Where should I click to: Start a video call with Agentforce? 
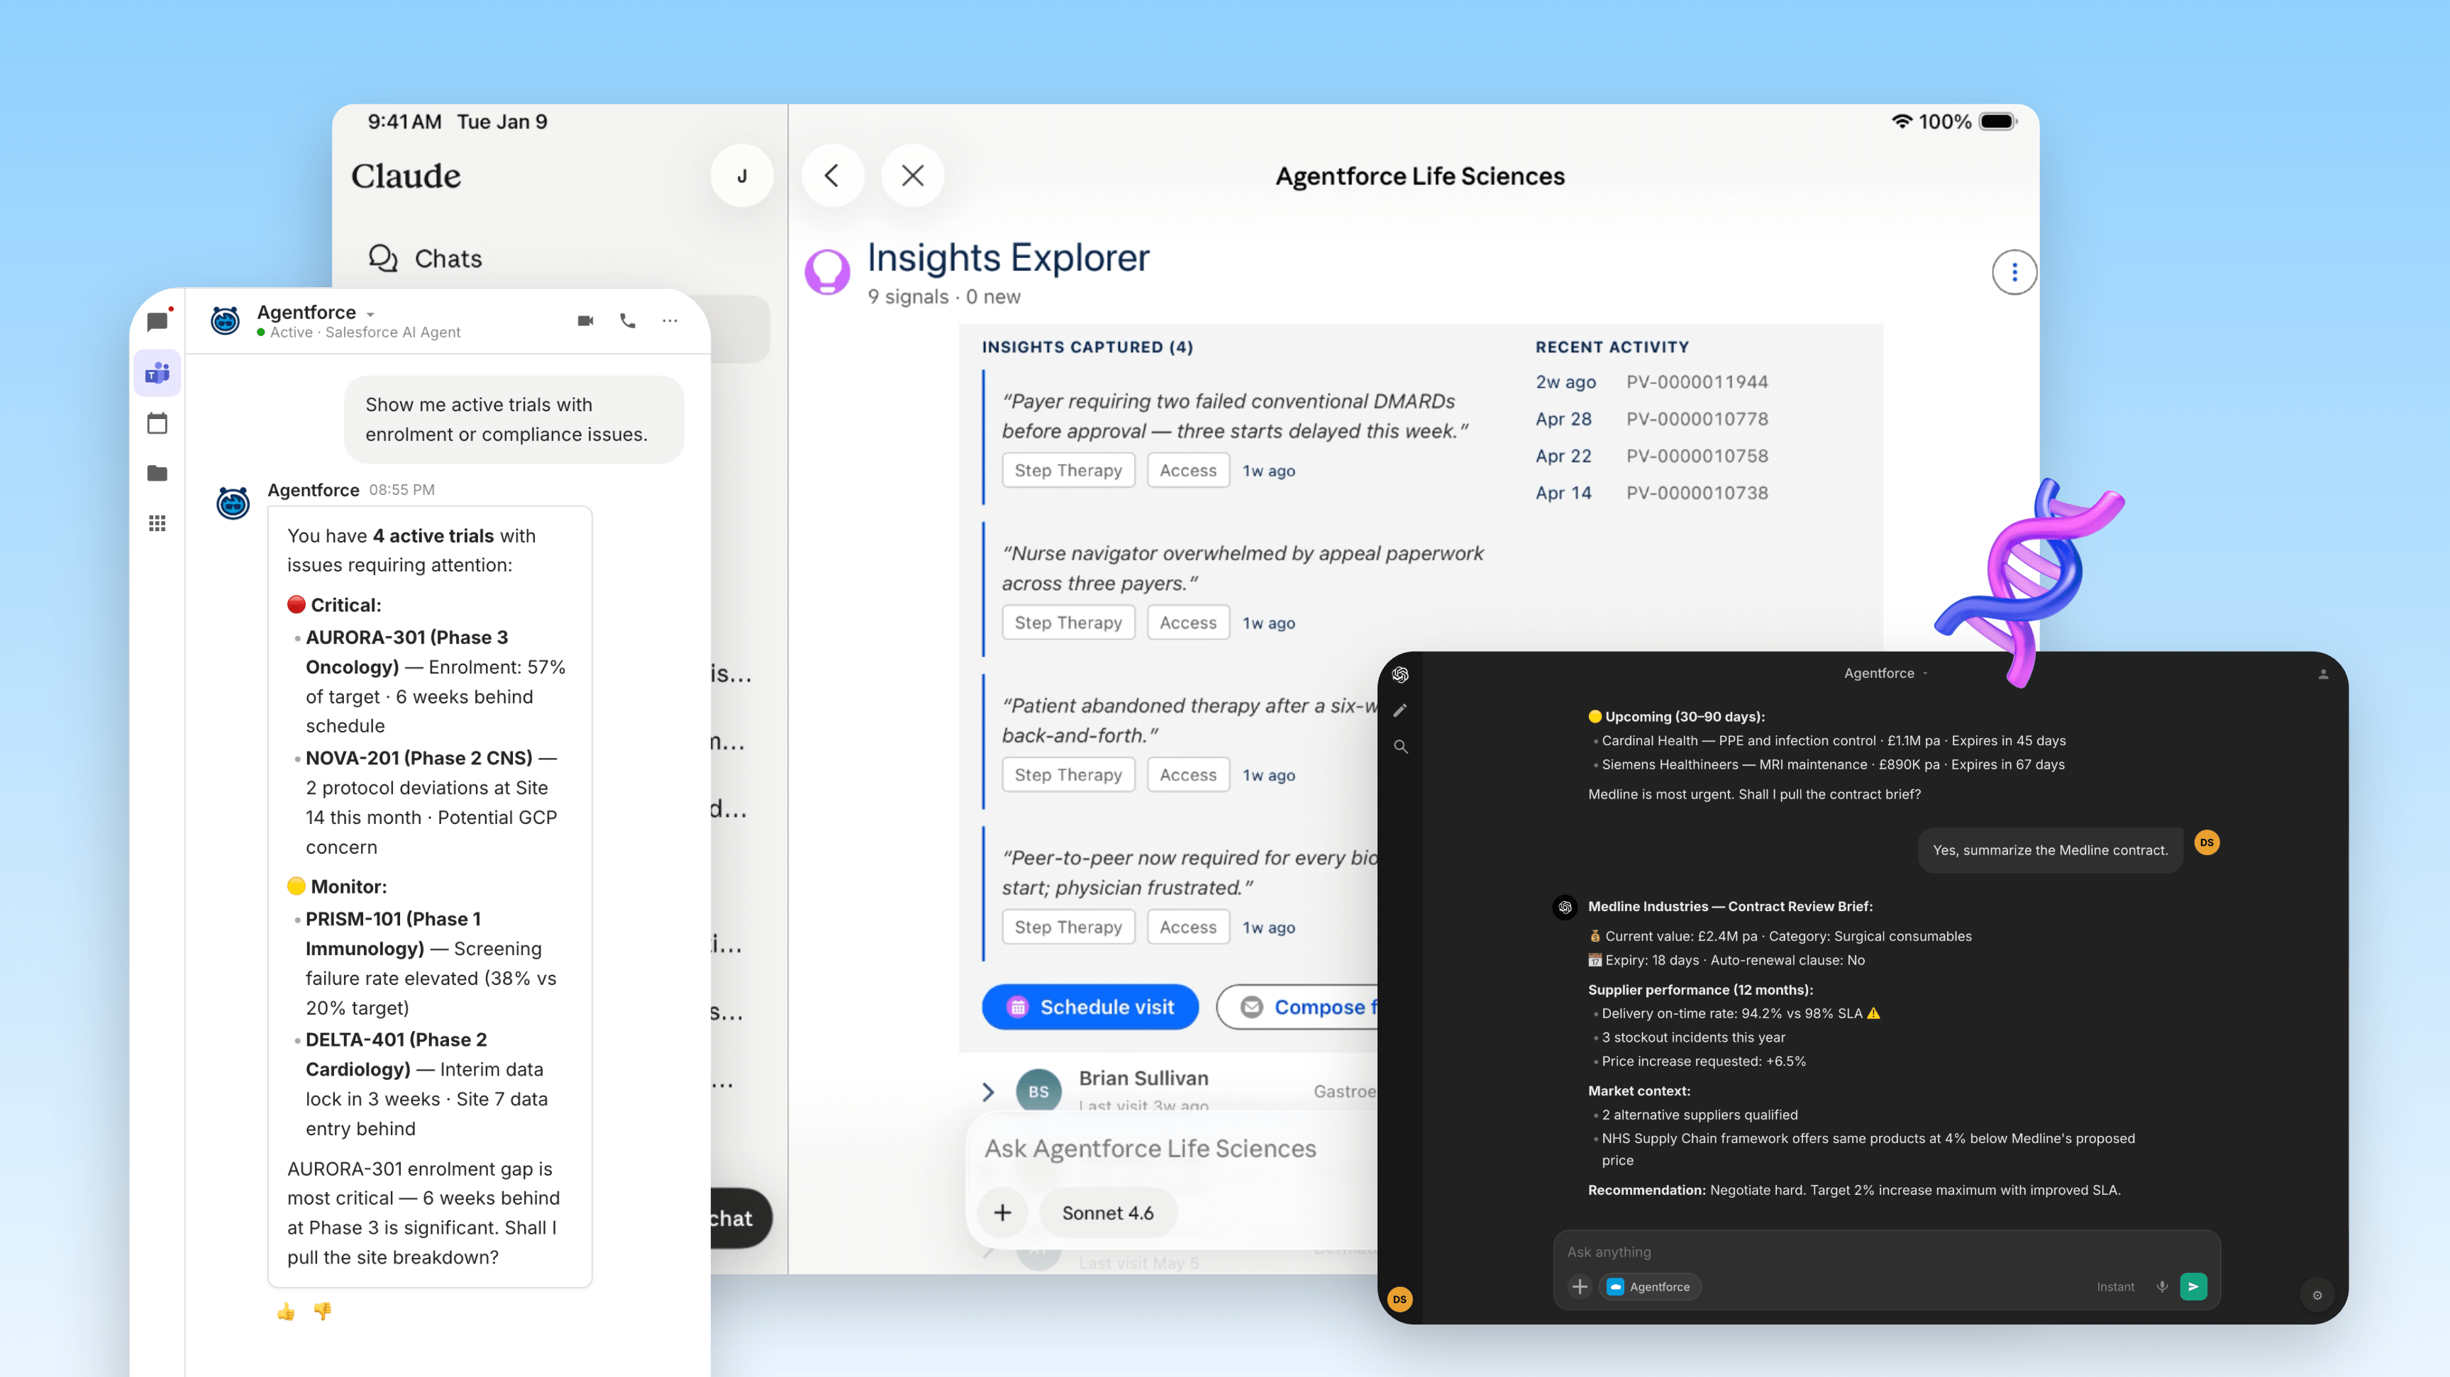(x=586, y=321)
